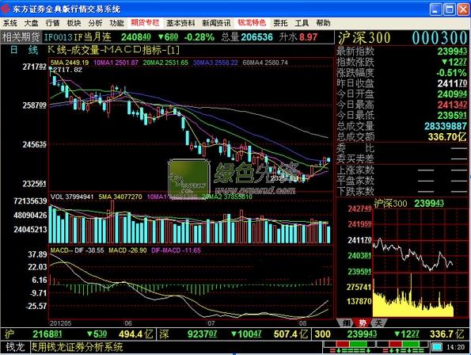Open the 期货专栏 futures menu
471x355 pixels.
coord(145,23)
